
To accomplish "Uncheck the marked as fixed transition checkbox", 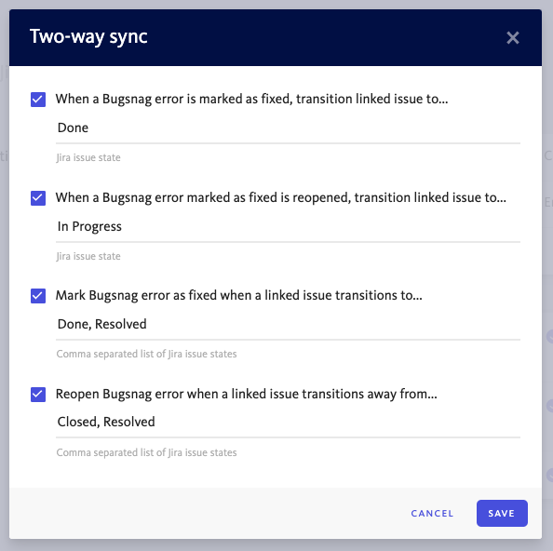I will [x=38, y=100].
